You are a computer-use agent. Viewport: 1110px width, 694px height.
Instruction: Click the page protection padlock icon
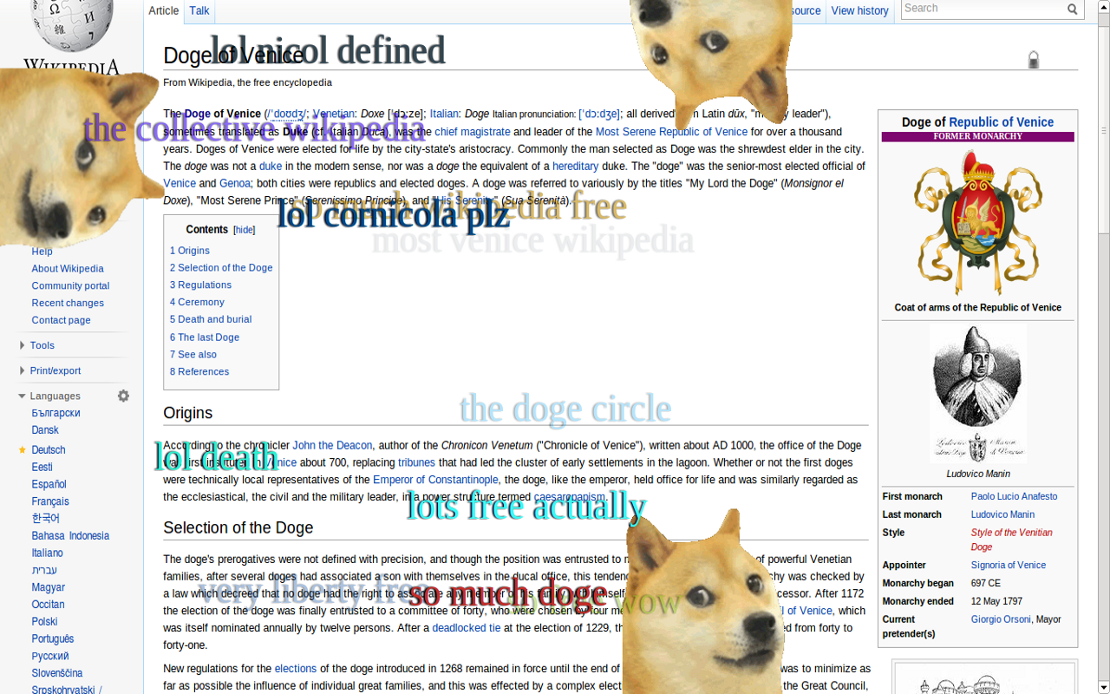click(1033, 60)
